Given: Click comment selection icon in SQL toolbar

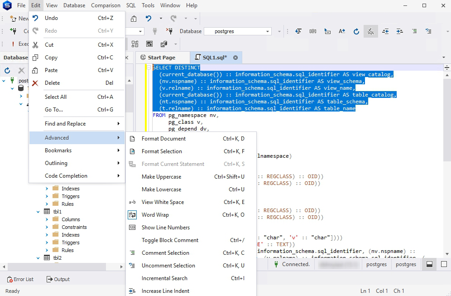Looking at the screenshot, I should coord(414,31).
